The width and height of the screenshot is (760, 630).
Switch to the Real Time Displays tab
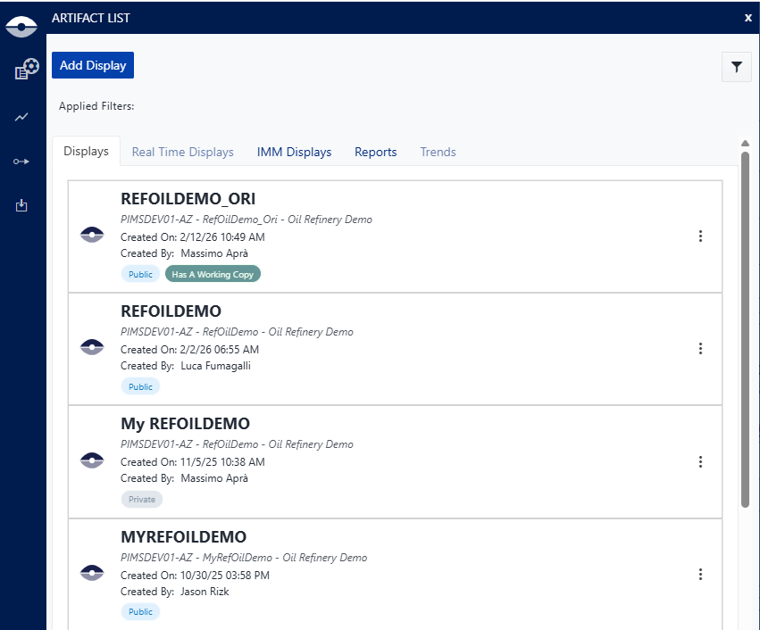(182, 152)
